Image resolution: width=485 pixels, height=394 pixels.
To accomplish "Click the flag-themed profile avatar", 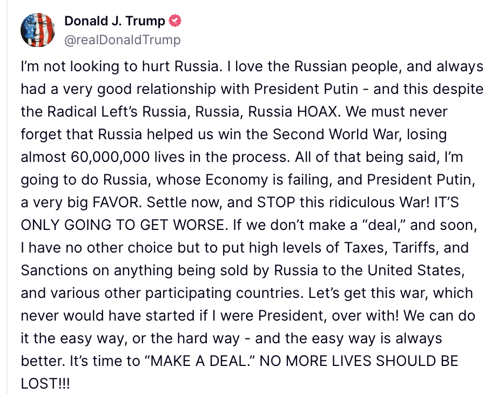I will (38, 30).
